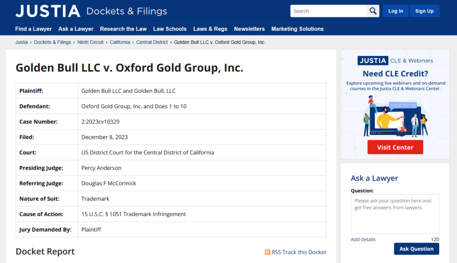
Task: Select case number 2:2023cv10329
Action: click(x=100, y=122)
